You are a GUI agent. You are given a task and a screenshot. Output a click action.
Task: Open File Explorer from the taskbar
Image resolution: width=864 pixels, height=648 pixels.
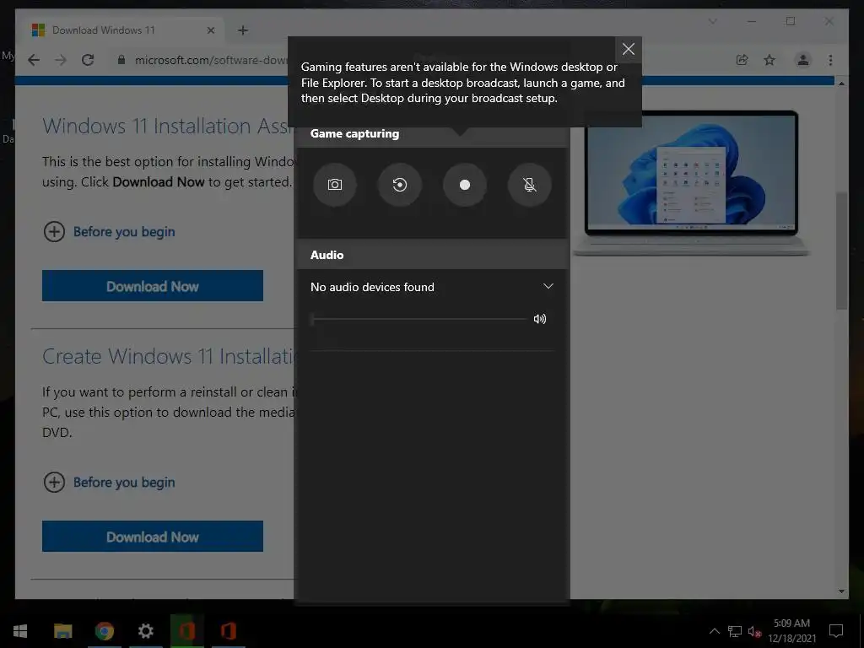tap(62, 631)
